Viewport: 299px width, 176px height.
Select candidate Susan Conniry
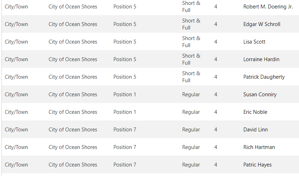(260, 94)
